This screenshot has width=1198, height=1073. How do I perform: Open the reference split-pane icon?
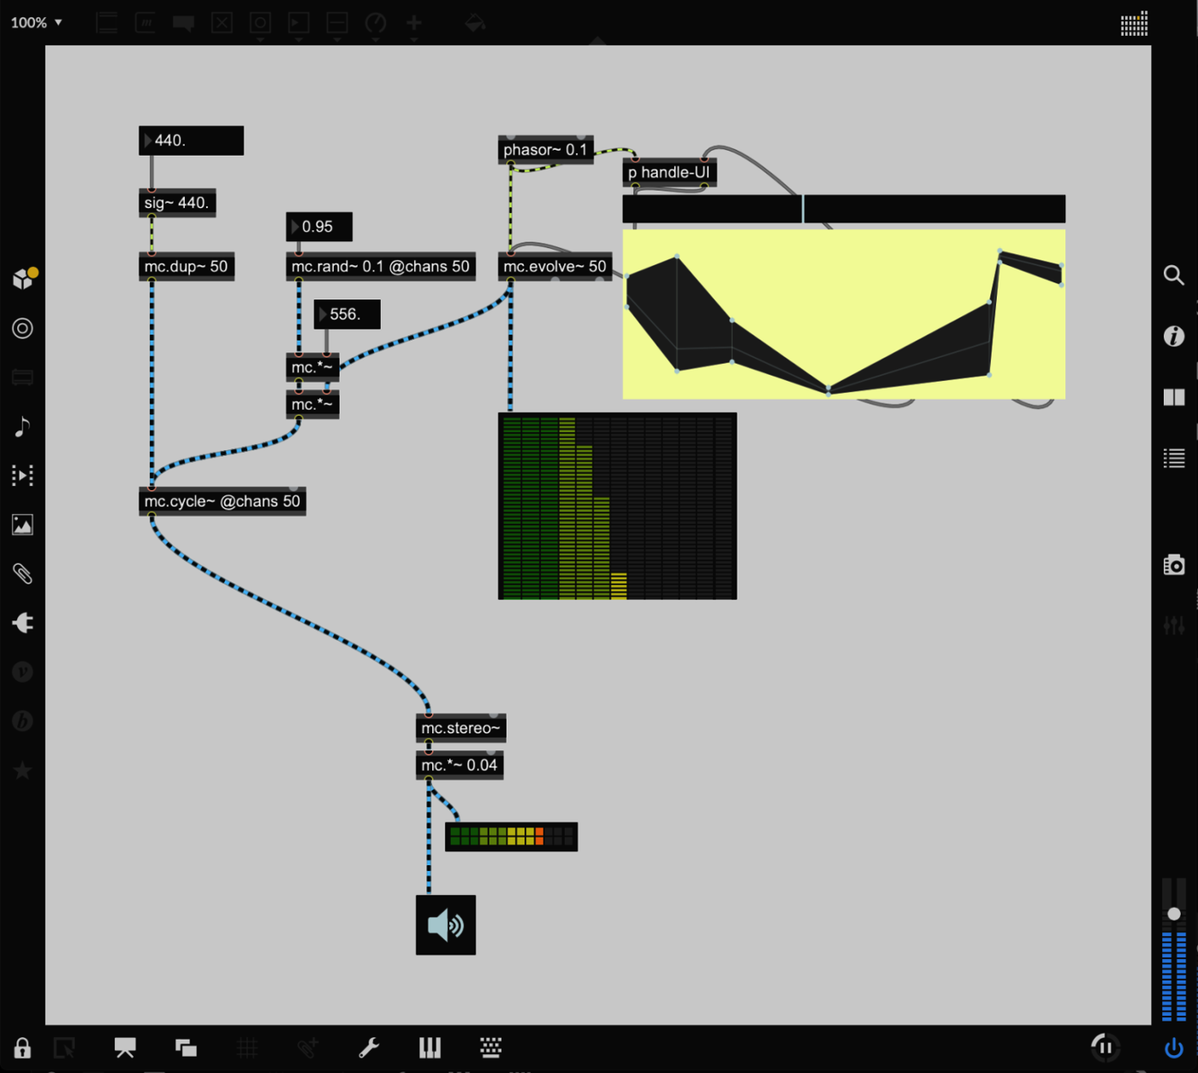click(1174, 397)
